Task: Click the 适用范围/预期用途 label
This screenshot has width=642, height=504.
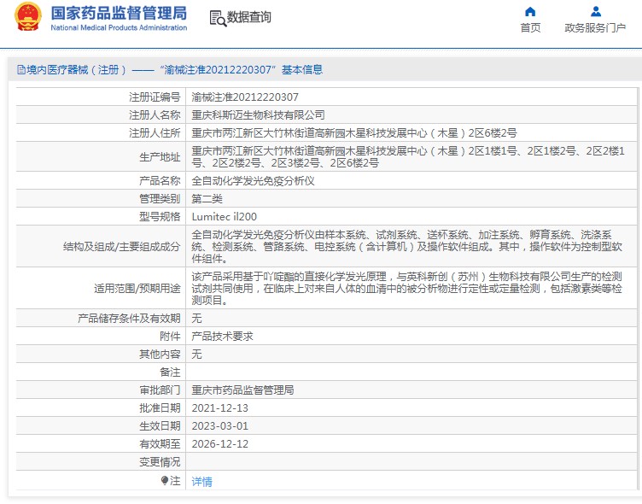Action: [x=137, y=289]
